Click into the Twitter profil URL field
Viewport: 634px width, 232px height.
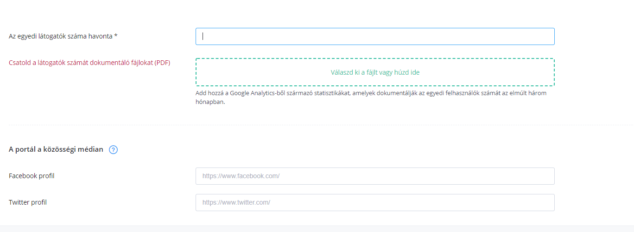[375, 203]
